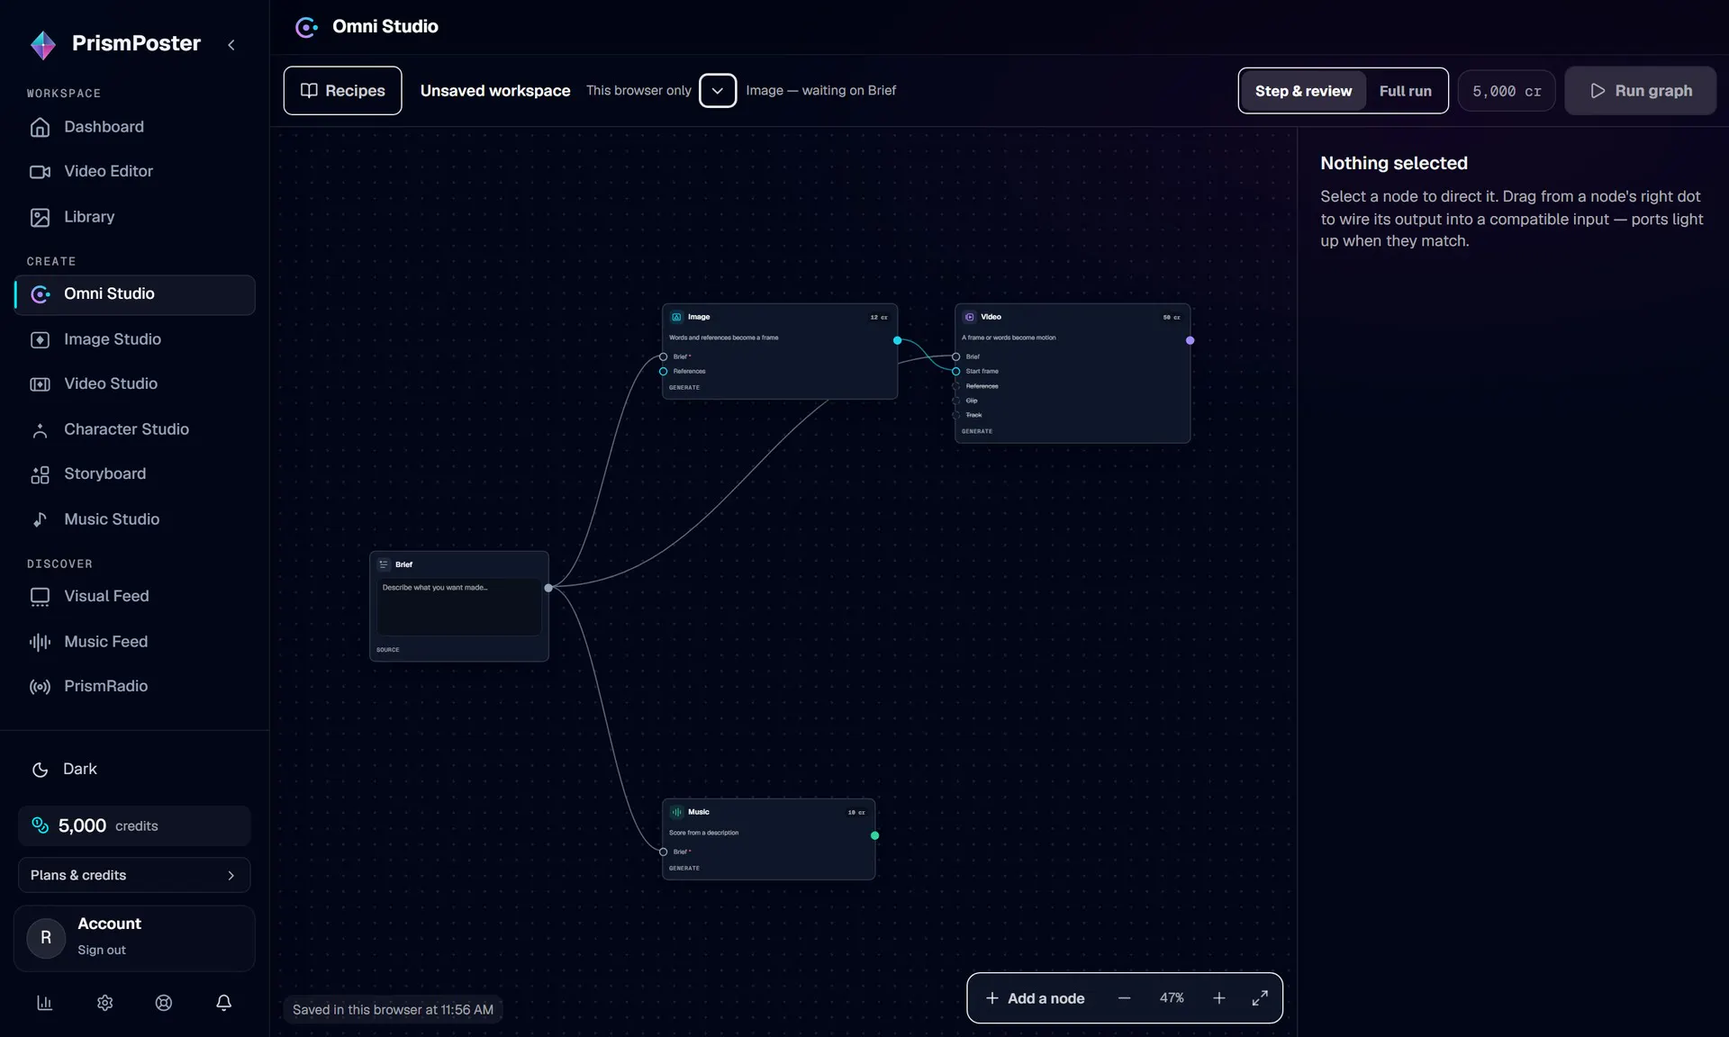Click the Music node title
Image resolution: width=1729 pixels, height=1037 pixels.
point(699,812)
